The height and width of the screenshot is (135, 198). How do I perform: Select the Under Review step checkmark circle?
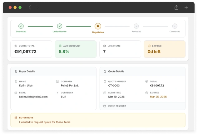pos(60,26)
